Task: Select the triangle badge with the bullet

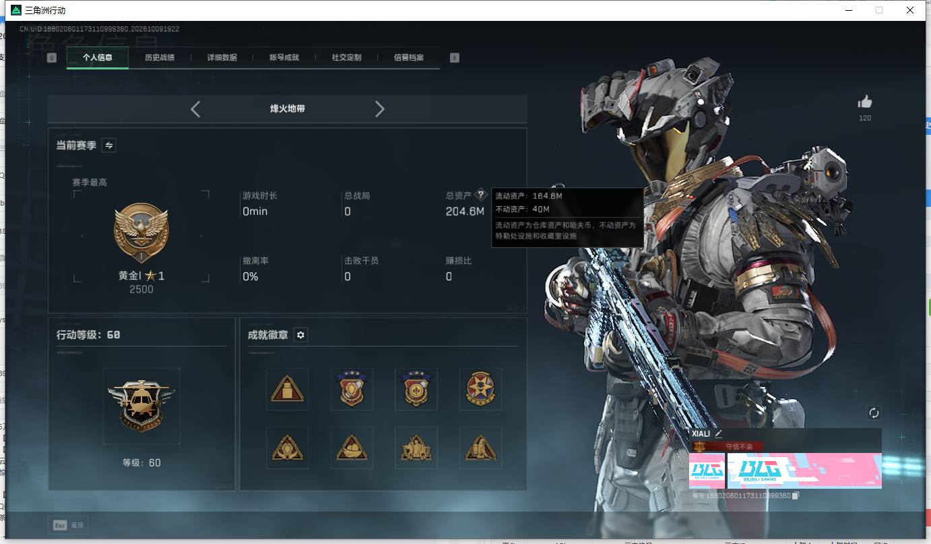Action: (x=287, y=389)
